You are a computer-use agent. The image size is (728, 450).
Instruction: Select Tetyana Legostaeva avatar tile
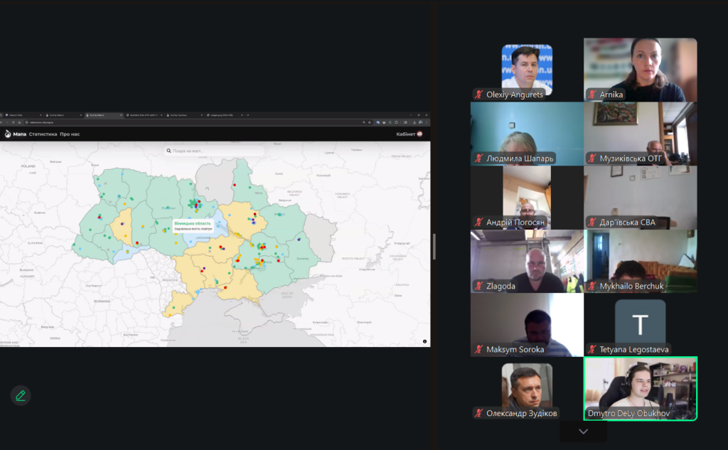(x=640, y=324)
